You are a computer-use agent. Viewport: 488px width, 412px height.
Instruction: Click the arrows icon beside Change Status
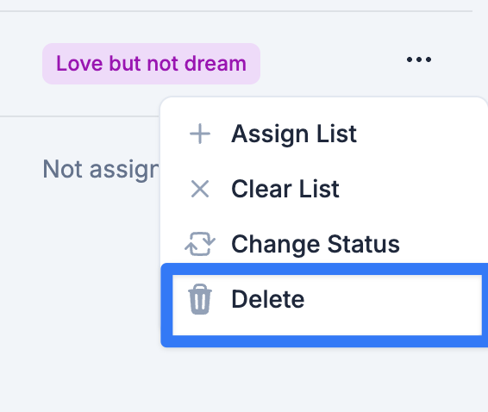pyautogui.click(x=200, y=244)
